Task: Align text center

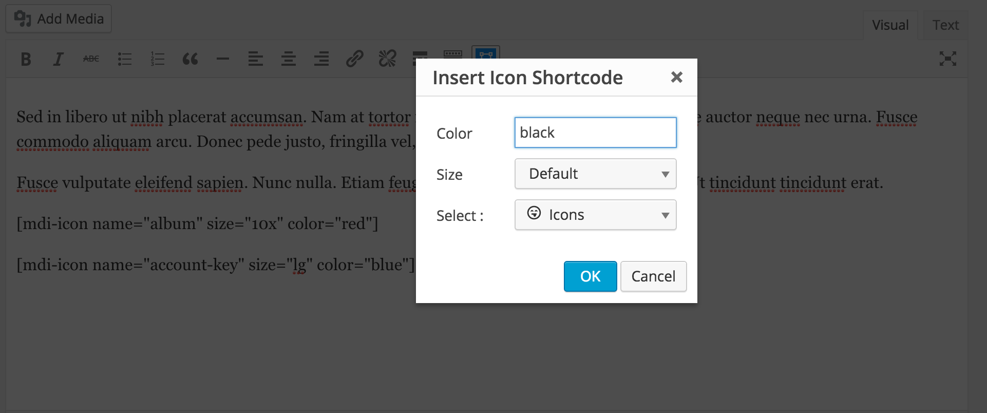Action: tap(289, 59)
